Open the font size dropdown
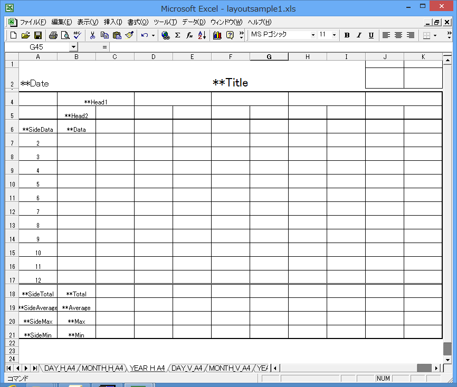Screen dimensions: 457x387 click(335, 35)
